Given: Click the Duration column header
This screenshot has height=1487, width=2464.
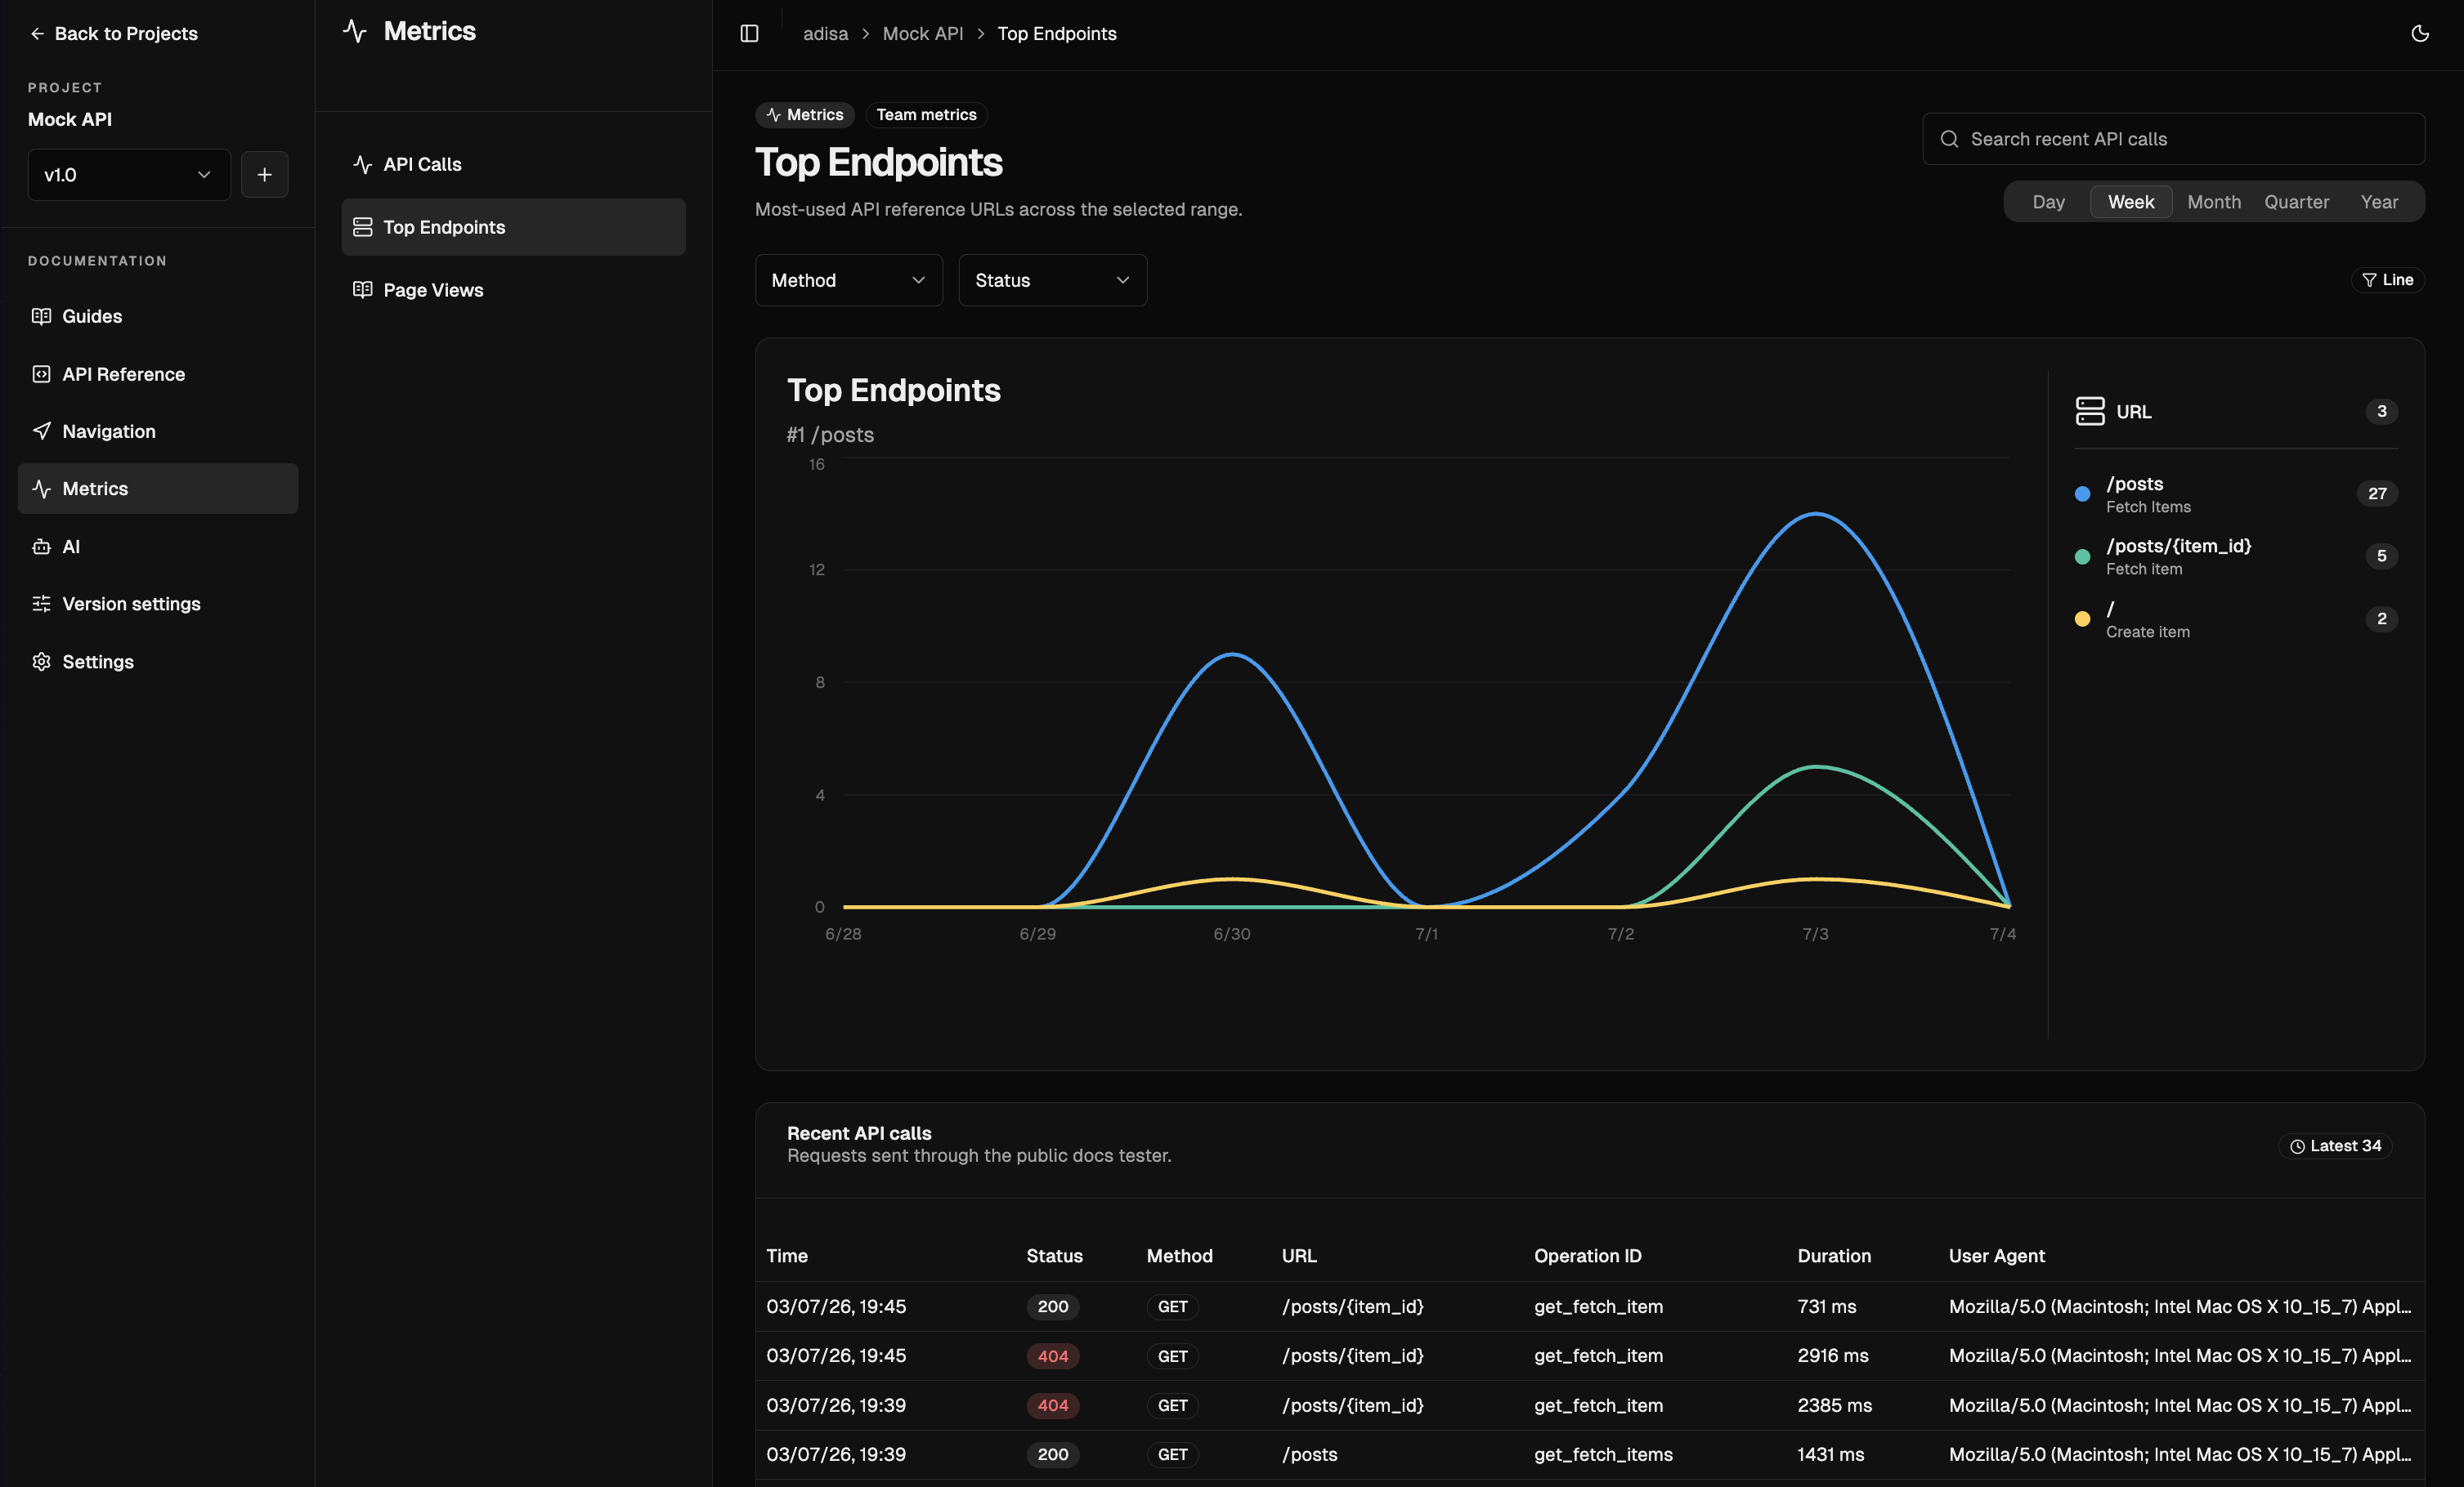Looking at the screenshot, I should pos(1834,1256).
